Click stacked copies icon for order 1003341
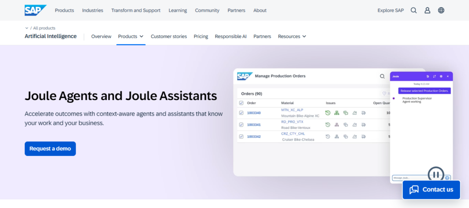This screenshot has height=208, width=469. pos(346,125)
